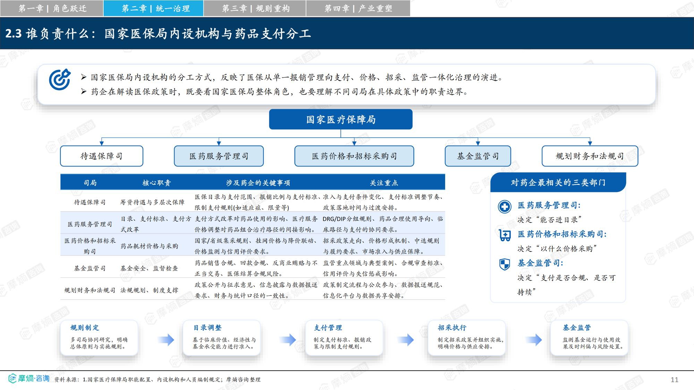Click the 规划财务和法规司 table row label

coord(90,290)
